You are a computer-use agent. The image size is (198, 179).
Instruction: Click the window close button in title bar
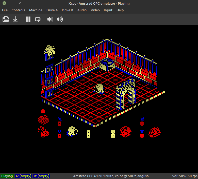4,3
